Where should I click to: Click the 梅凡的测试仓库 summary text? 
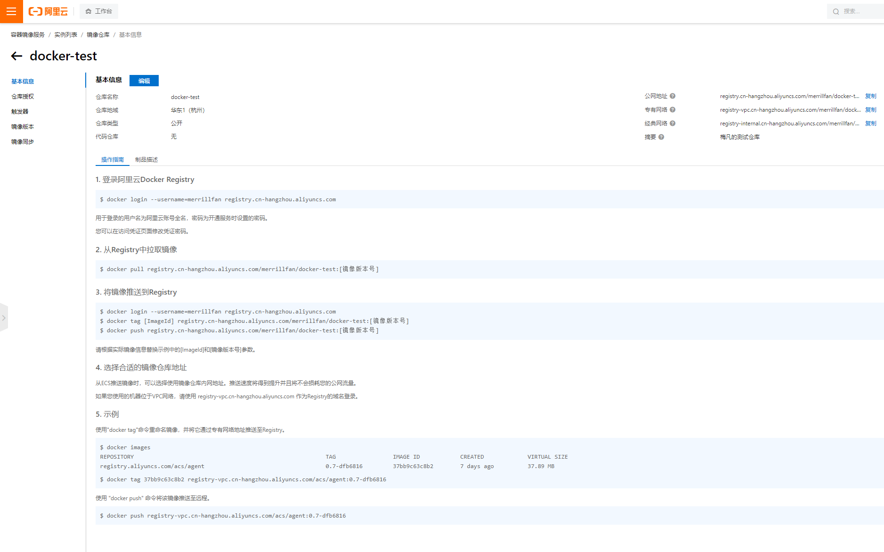(740, 137)
